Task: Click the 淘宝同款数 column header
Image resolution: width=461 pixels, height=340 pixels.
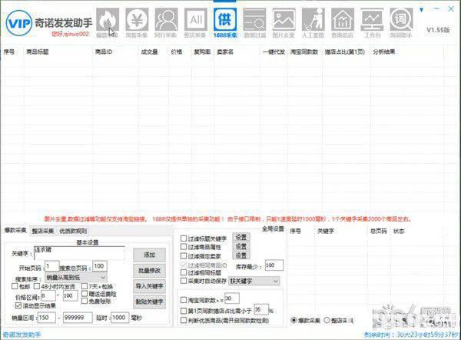Action: (304, 52)
